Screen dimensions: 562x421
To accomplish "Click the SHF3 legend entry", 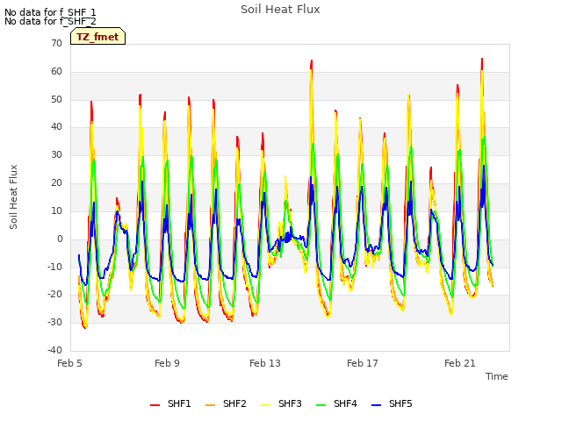I will pos(281,404).
